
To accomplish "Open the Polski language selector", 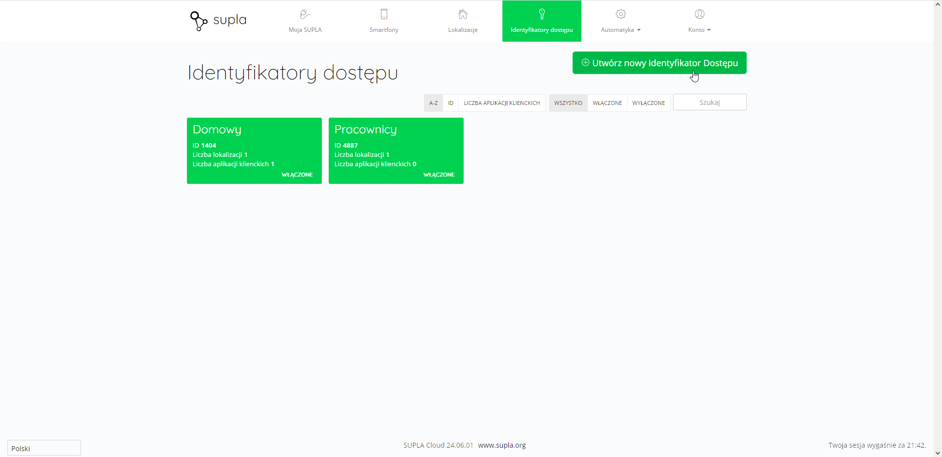I will point(44,448).
